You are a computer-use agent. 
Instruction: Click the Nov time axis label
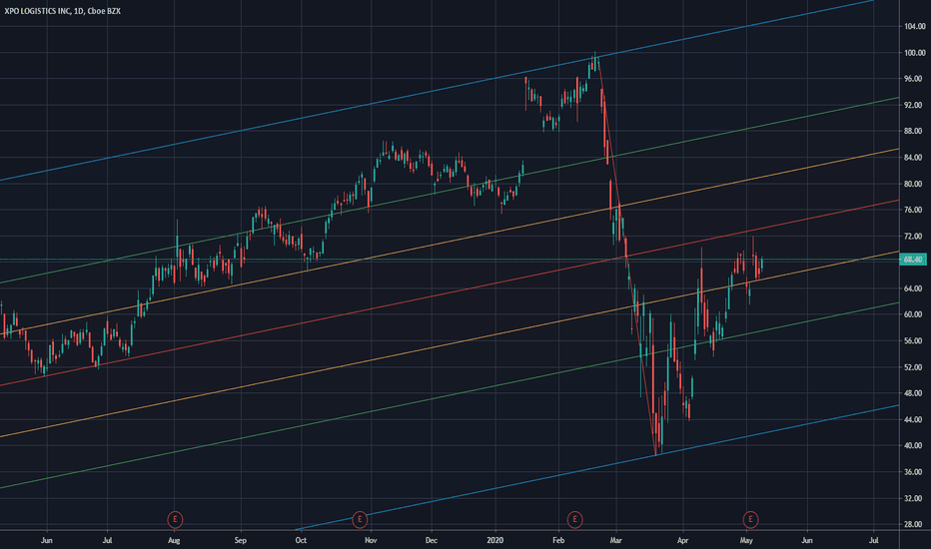click(x=371, y=541)
